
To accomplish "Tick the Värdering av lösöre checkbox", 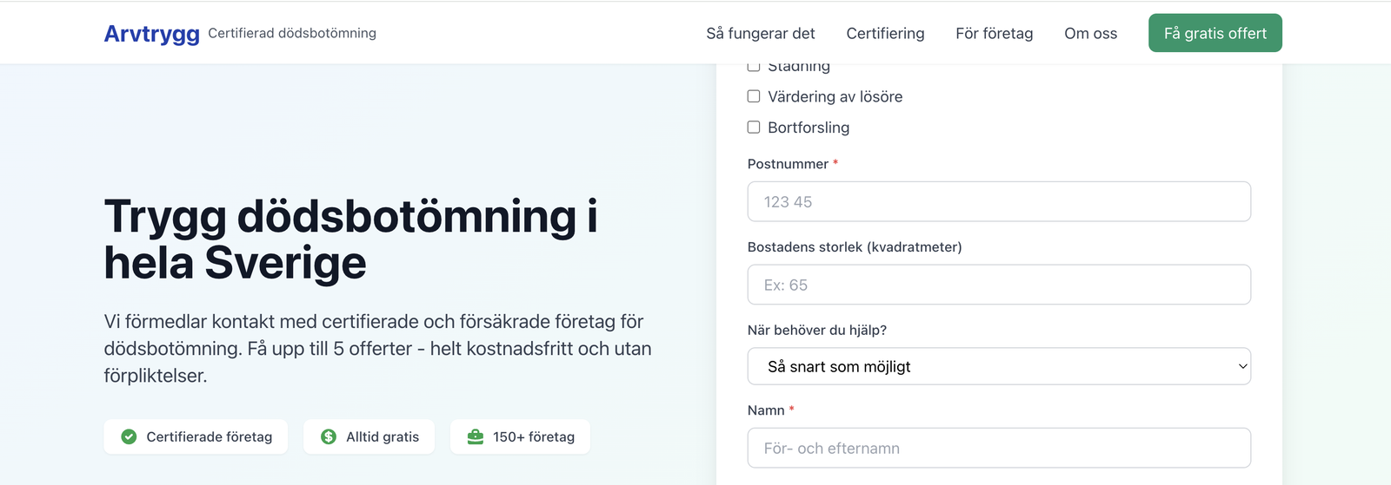I will click(x=754, y=96).
